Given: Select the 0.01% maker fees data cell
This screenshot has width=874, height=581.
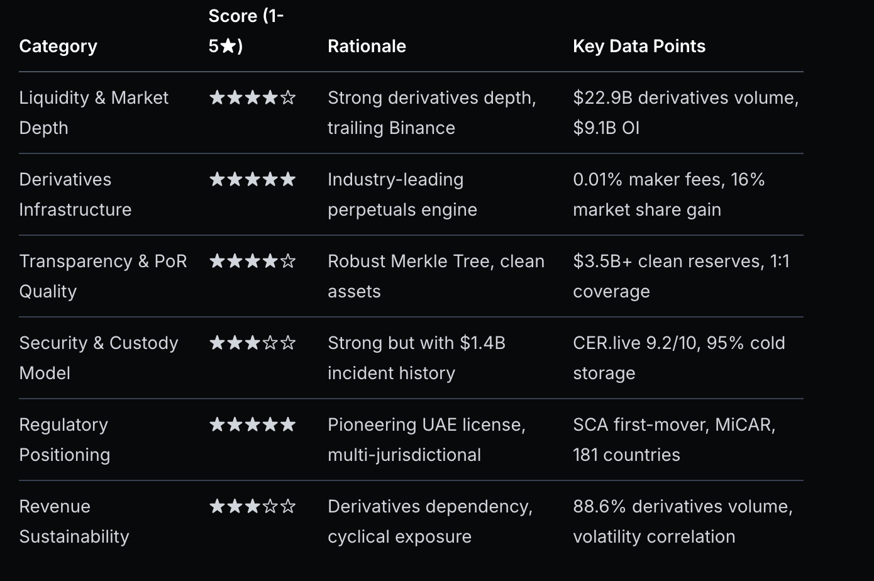Looking at the screenshot, I should 668,194.
